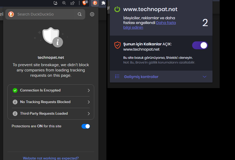The image size is (235, 160).
Task: Click the Daha fazla bilgi edinin link
Action: [x=150, y=25]
